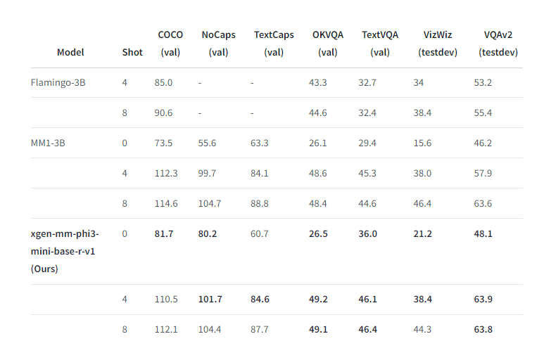
Task: Click the Model column header
Action: pos(70,52)
